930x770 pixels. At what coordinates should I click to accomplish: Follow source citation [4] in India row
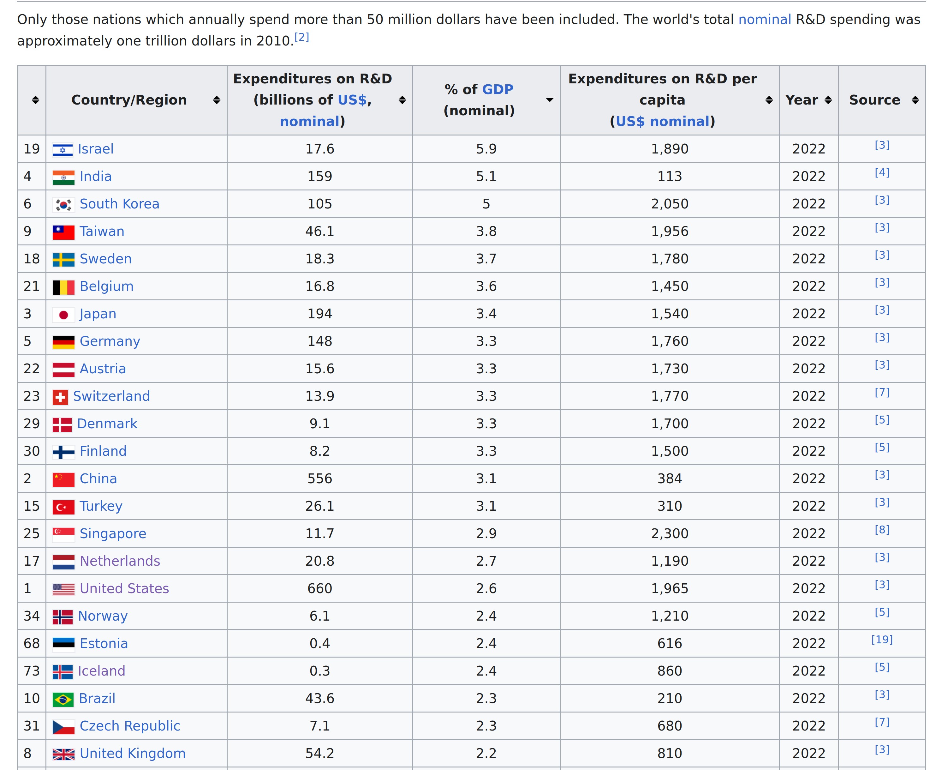click(882, 173)
